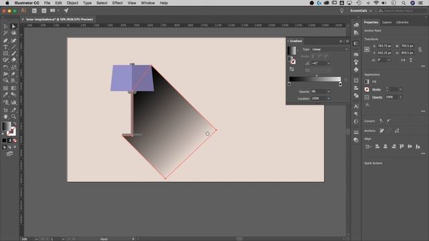Select the Direct Selection tool
Screen dimensions: 429x241
[x=13, y=26]
